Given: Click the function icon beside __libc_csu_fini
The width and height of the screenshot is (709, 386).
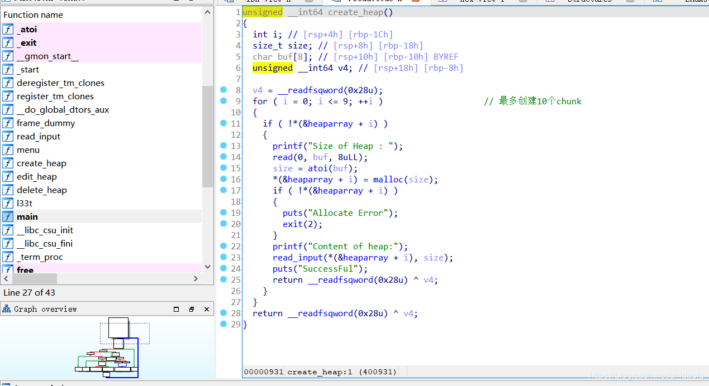Looking at the screenshot, I should [8, 244].
